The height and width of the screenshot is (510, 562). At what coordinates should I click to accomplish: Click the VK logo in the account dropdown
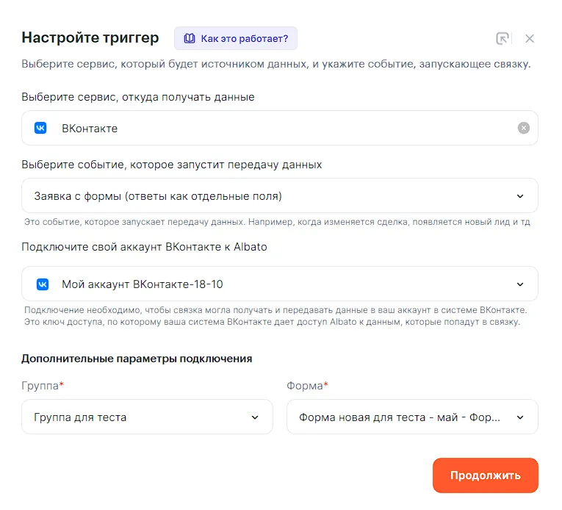[x=43, y=284]
